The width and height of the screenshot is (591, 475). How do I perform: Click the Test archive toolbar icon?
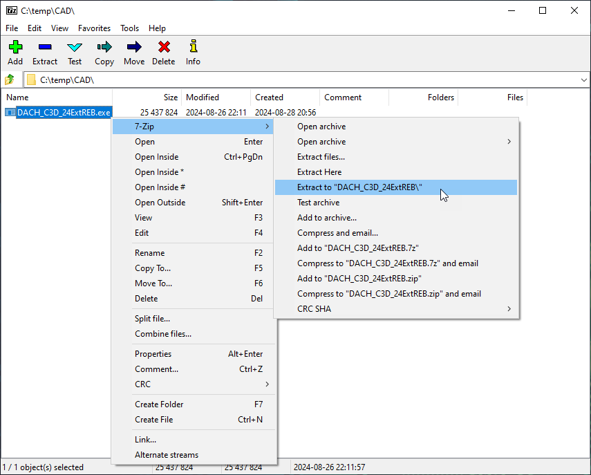click(x=74, y=52)
